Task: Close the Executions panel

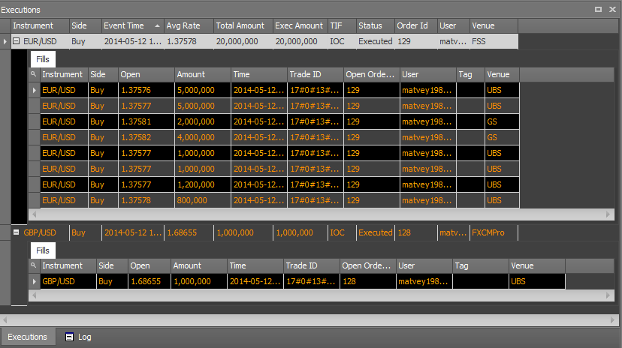Action: tap(612, 10)
